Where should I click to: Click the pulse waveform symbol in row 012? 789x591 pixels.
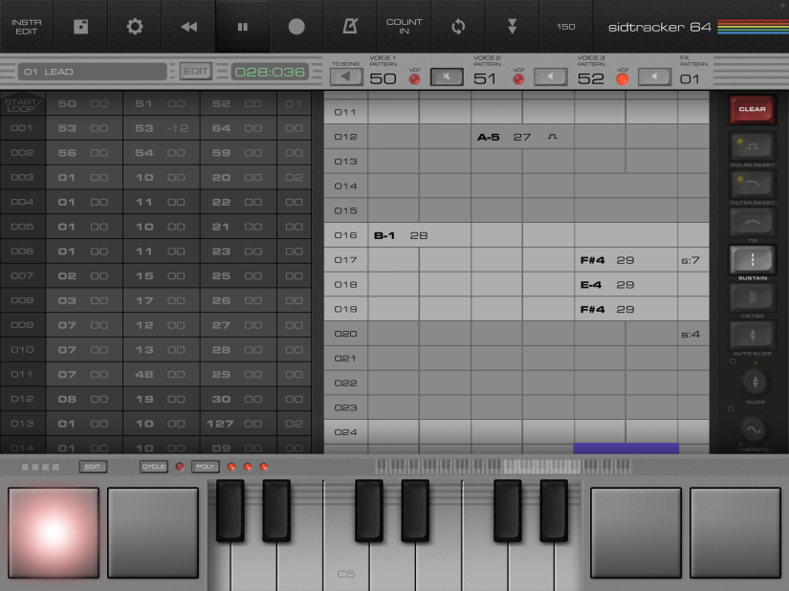[x=552, y=137]
